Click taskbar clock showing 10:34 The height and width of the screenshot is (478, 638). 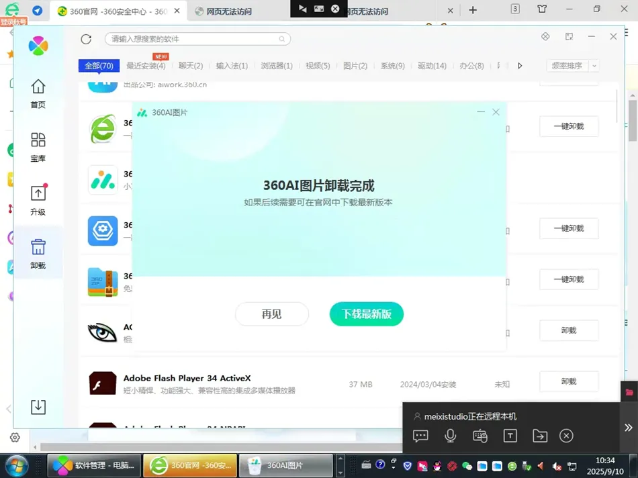tap(605, 466)
